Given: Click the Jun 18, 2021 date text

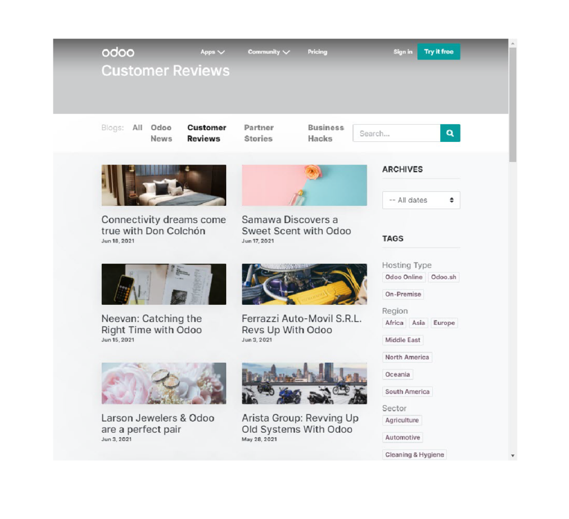Looking at the screenshot, I should [118, 241].
